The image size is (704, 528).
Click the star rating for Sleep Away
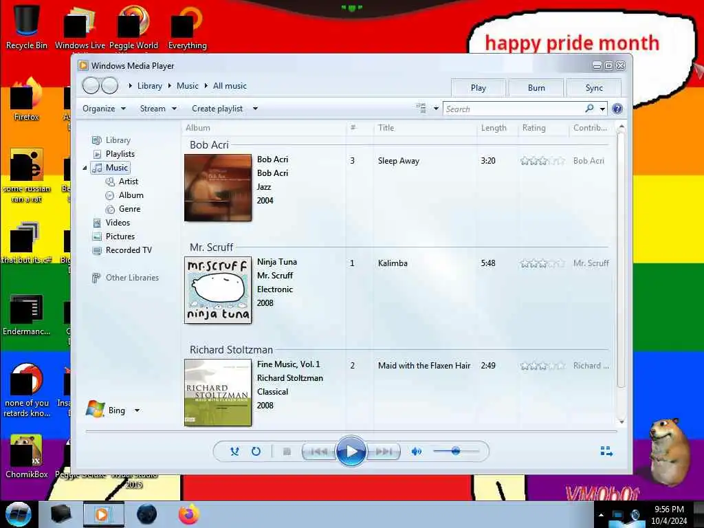pos(542,161)
